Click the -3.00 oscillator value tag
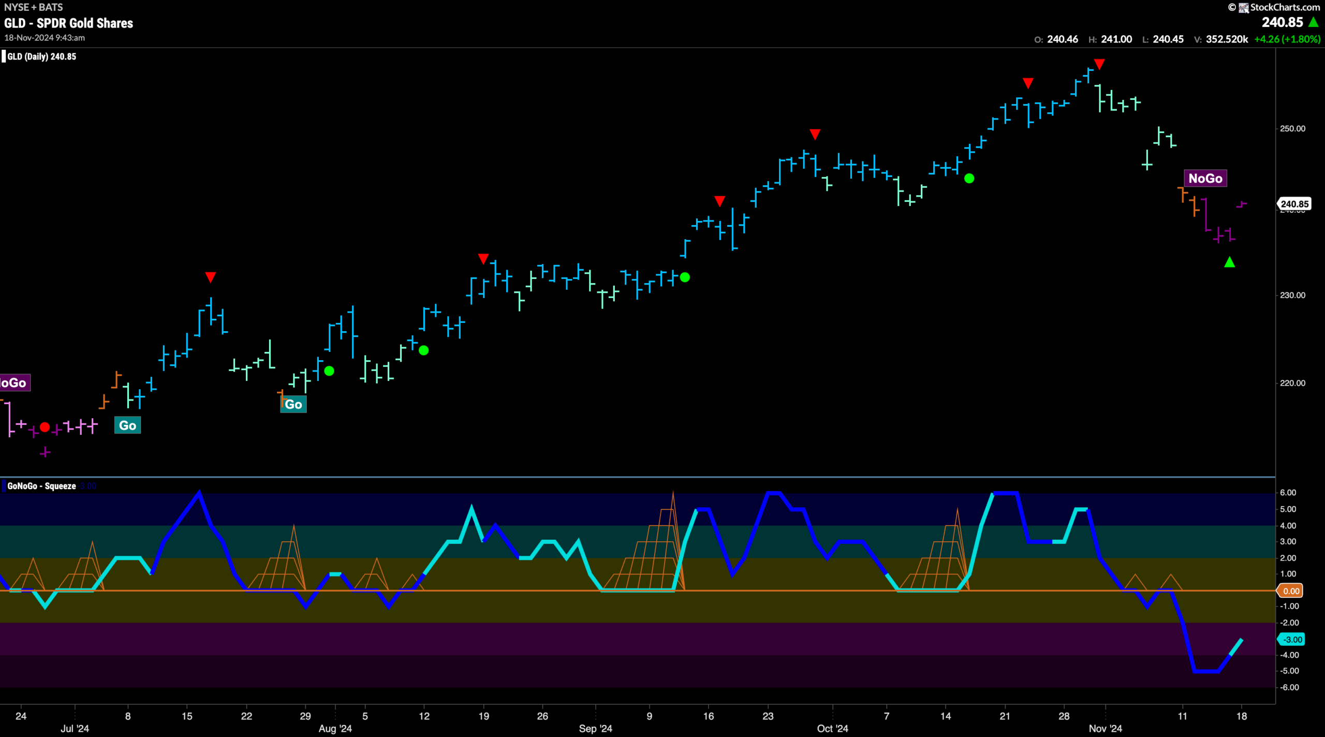 coord(1292,639)
